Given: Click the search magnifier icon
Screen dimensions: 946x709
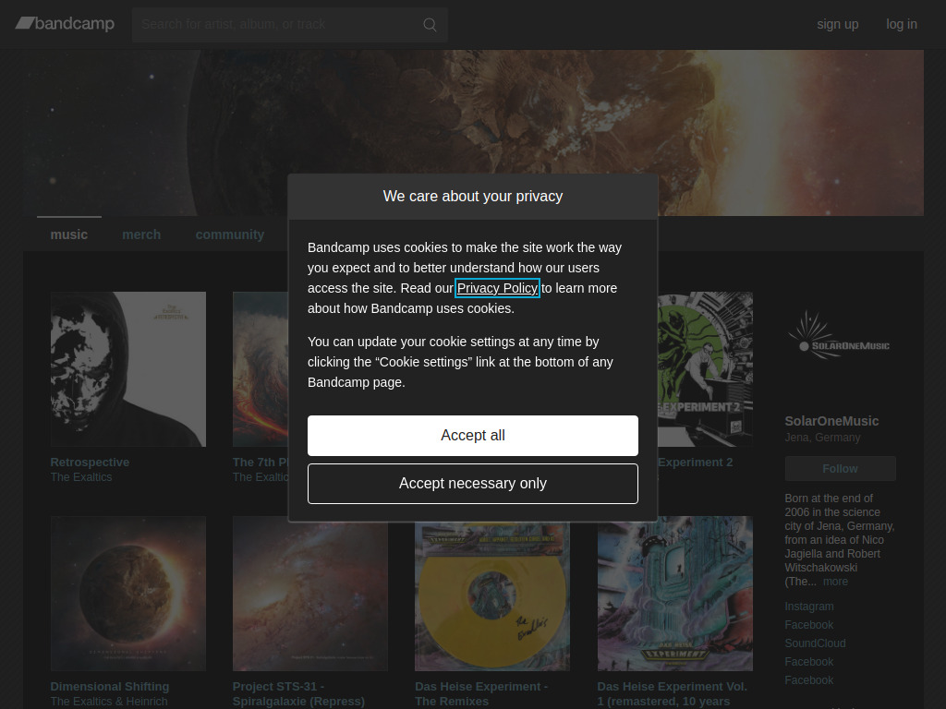Looking at the screenshot, I should [429, 24].
